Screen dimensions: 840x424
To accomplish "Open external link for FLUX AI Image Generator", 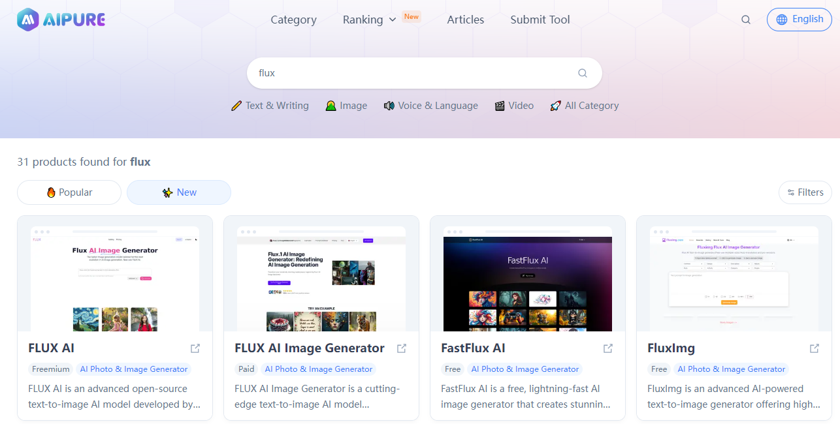I will [402, 348].
